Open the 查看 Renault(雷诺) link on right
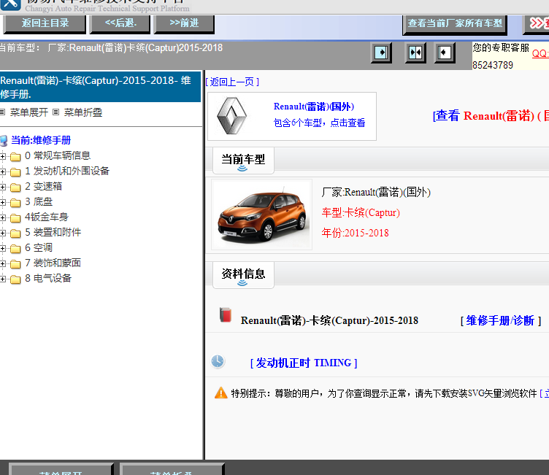 pos(491,115)
